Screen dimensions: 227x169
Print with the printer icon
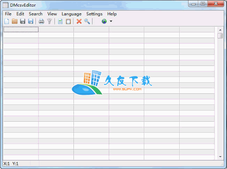41,21
